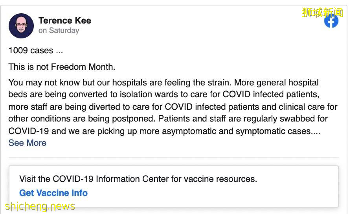Click empty space right of Get Vaccine Info
Viewport: 349px width, 214px height.
point(212,193)
